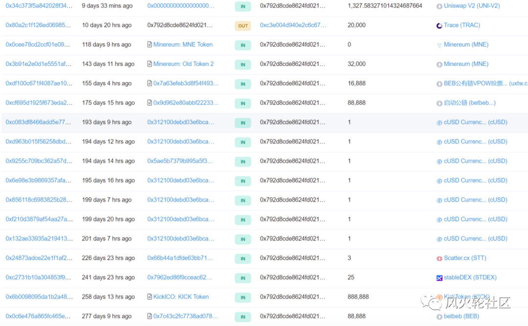Open transaction hash 0xc083df8466add5e77
The width and height of the screenshot is (528, 326).
click(38, 122)
